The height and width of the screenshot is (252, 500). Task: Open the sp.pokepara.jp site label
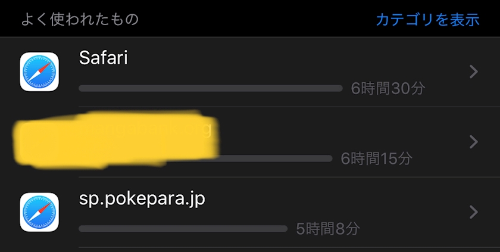tap(142, 199)
